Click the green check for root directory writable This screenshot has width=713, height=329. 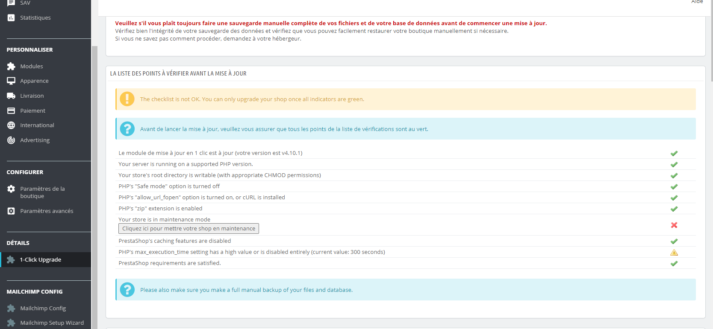[674, 175]
